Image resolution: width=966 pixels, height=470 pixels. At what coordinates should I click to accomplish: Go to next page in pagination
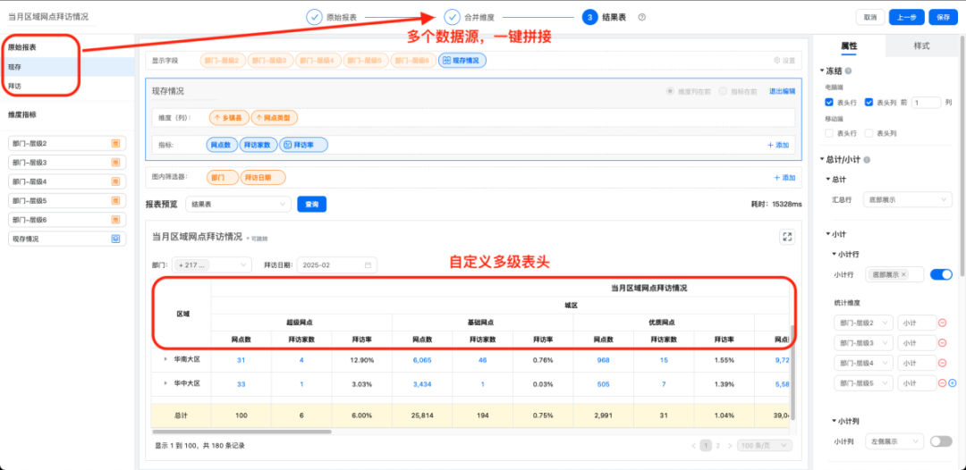pos(730,445)
